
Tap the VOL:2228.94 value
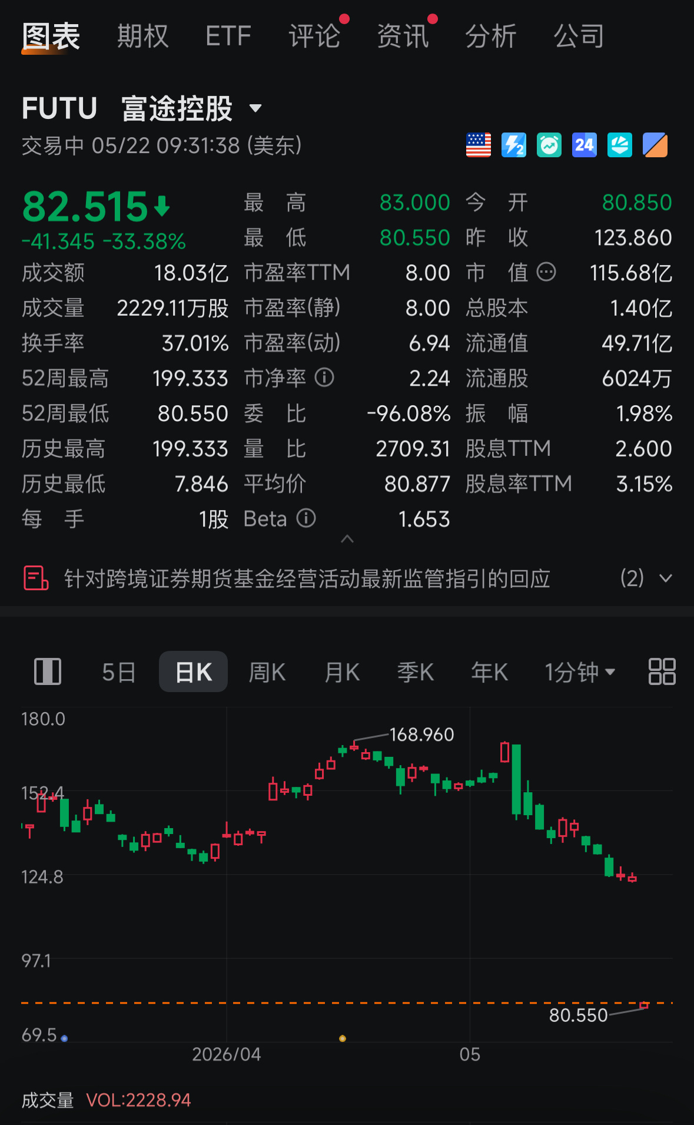(x=138, y=1100)
